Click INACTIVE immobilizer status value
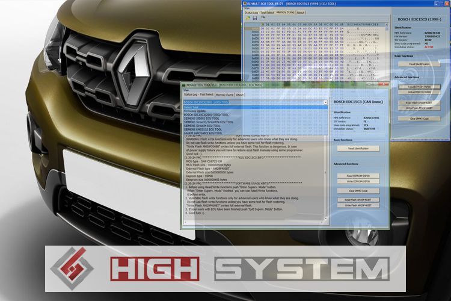Screen dimensions: 451x301 pyautogui.click(x=369, y=129)
